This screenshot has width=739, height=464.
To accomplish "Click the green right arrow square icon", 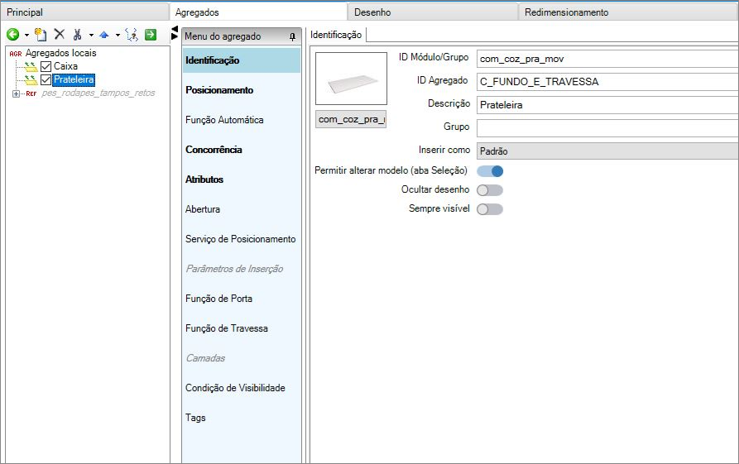I will pos(151,35).
